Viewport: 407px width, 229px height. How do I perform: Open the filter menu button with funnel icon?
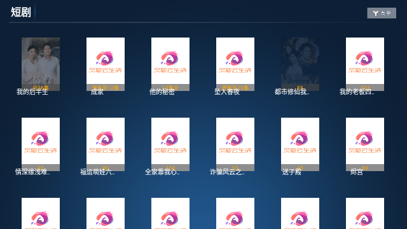(x=382, y=13)
